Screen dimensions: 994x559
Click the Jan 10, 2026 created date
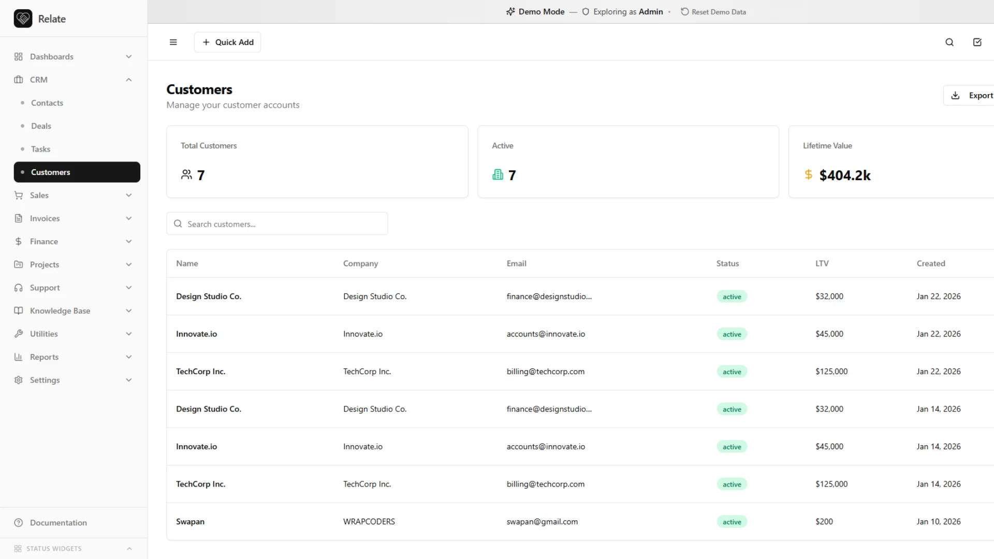(x=939, y=522)
